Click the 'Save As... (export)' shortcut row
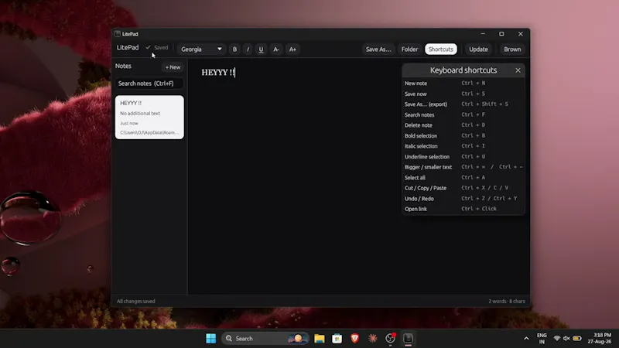Image resolution: width=619 pixels, height=348 pixels. [463, 104]
